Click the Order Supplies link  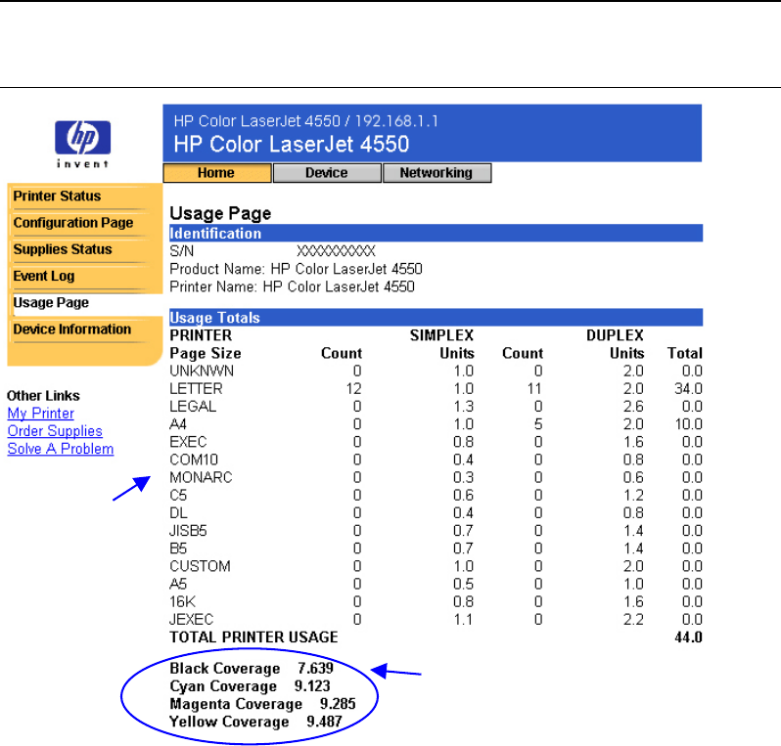pyautogui.click(x=55, y=431)
